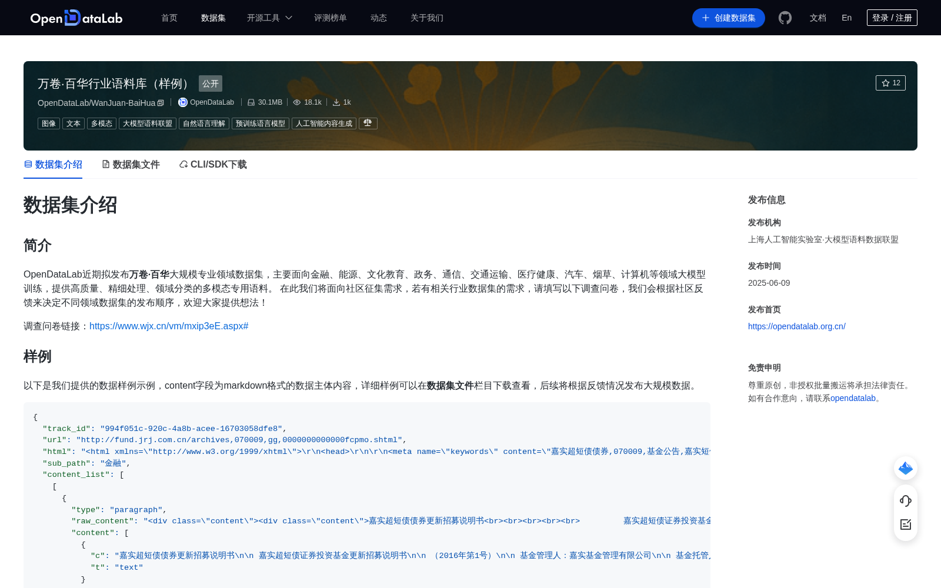
Task: Open 动态 navigation item
Action: [379, 18]
